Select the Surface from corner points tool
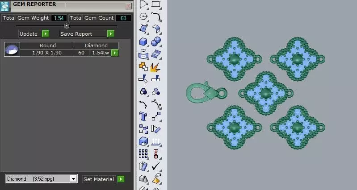357x190 pixels. coord(143,29)
